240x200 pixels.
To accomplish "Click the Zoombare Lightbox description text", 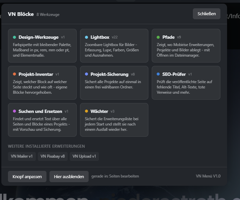I will [x=112, y=50].
